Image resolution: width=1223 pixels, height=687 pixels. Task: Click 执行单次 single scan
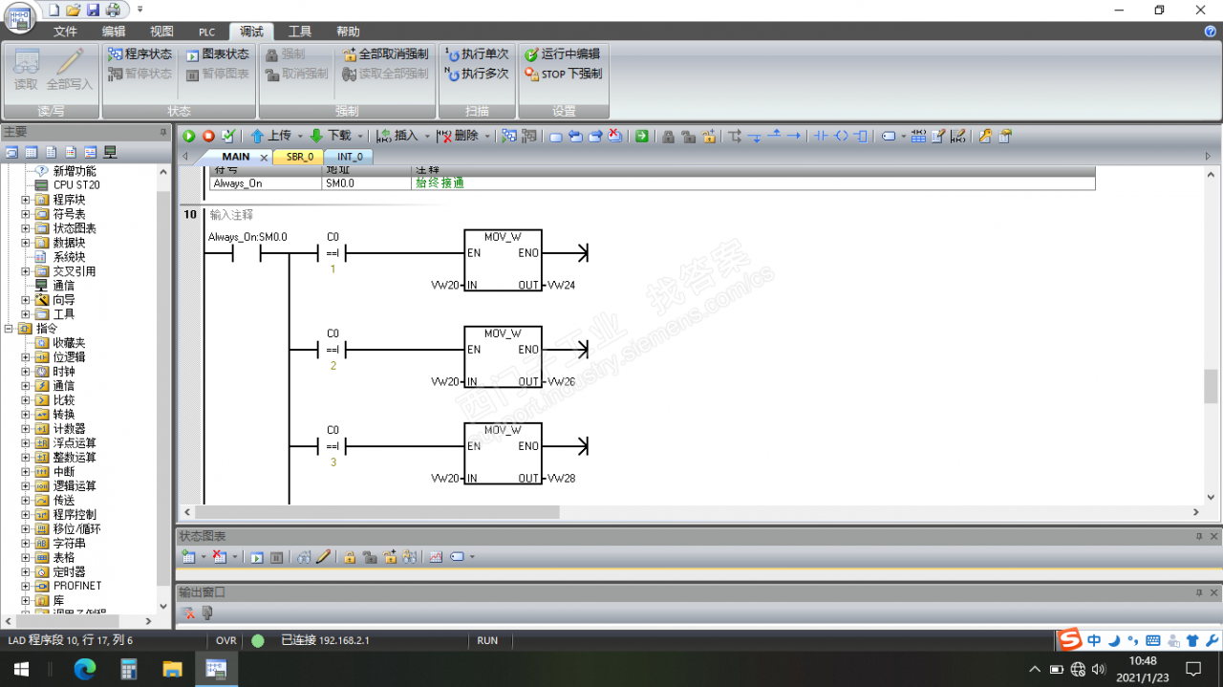pyautogui.click(x=477, y=54)
